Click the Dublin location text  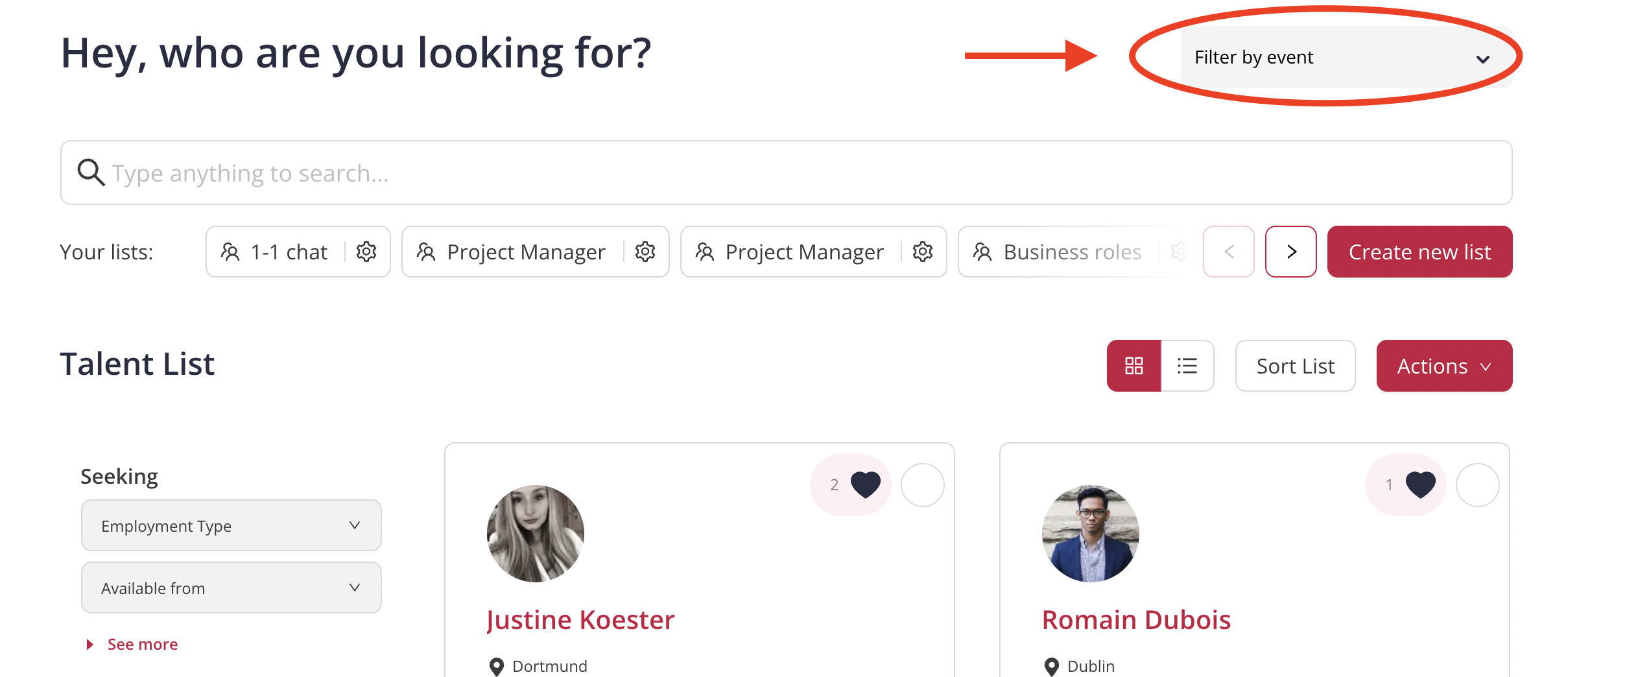point(1091,666)
